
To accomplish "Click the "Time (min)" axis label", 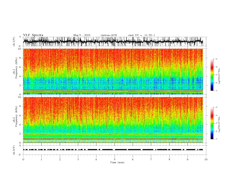I will [117, 162].
